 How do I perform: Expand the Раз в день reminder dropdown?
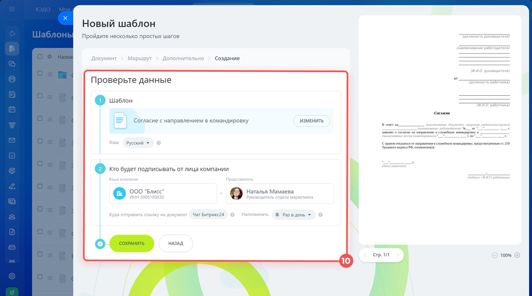click(294, 215)
